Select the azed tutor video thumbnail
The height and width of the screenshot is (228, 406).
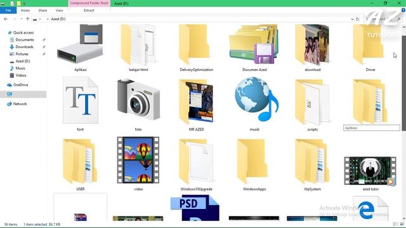pos(370,171)
